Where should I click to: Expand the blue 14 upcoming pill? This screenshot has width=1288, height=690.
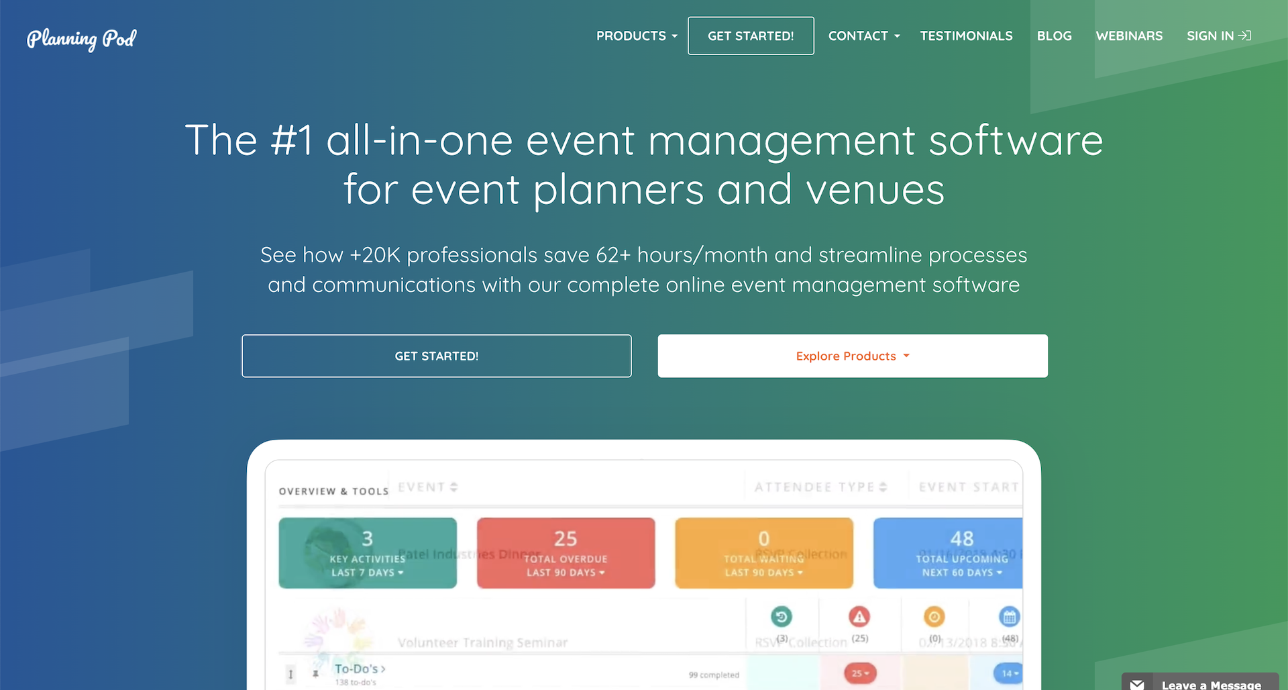[1008, 673]
